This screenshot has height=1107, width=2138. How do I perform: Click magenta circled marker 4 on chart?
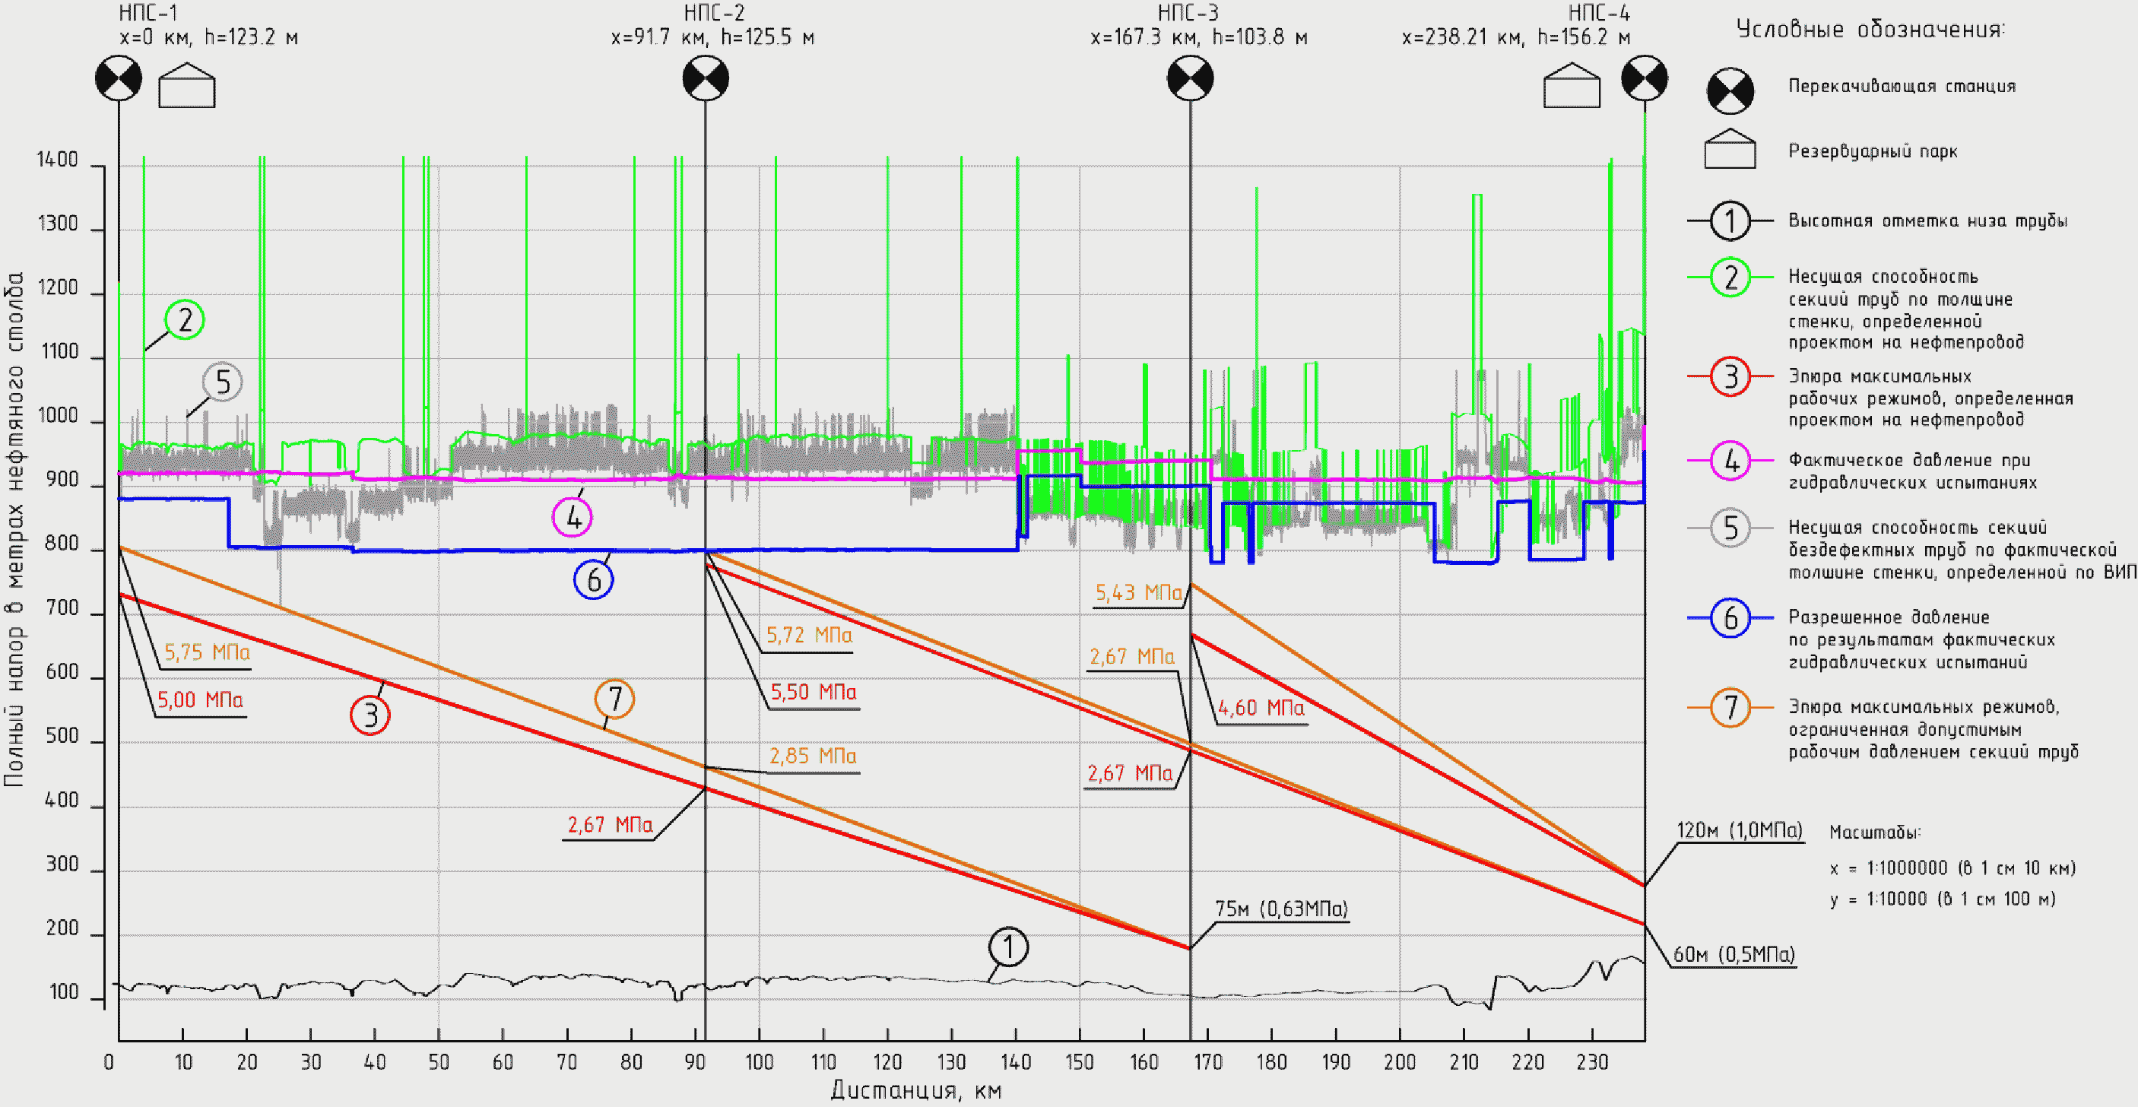[573, 517]
